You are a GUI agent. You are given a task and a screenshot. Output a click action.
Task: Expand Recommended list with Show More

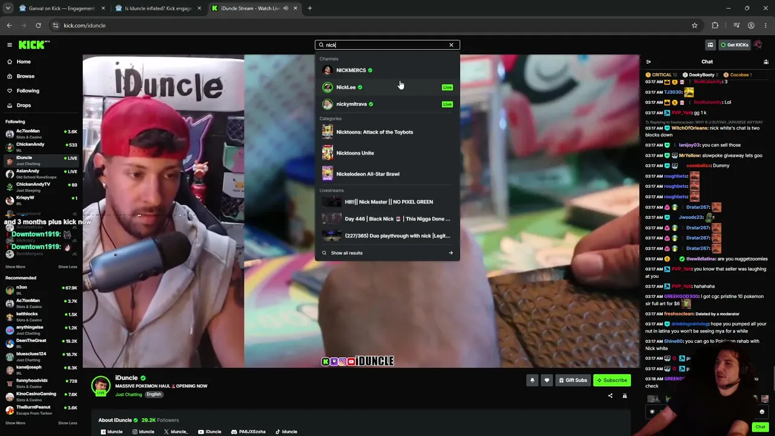15,423
